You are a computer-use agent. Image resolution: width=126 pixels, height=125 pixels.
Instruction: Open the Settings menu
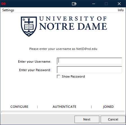pos(8,10)
